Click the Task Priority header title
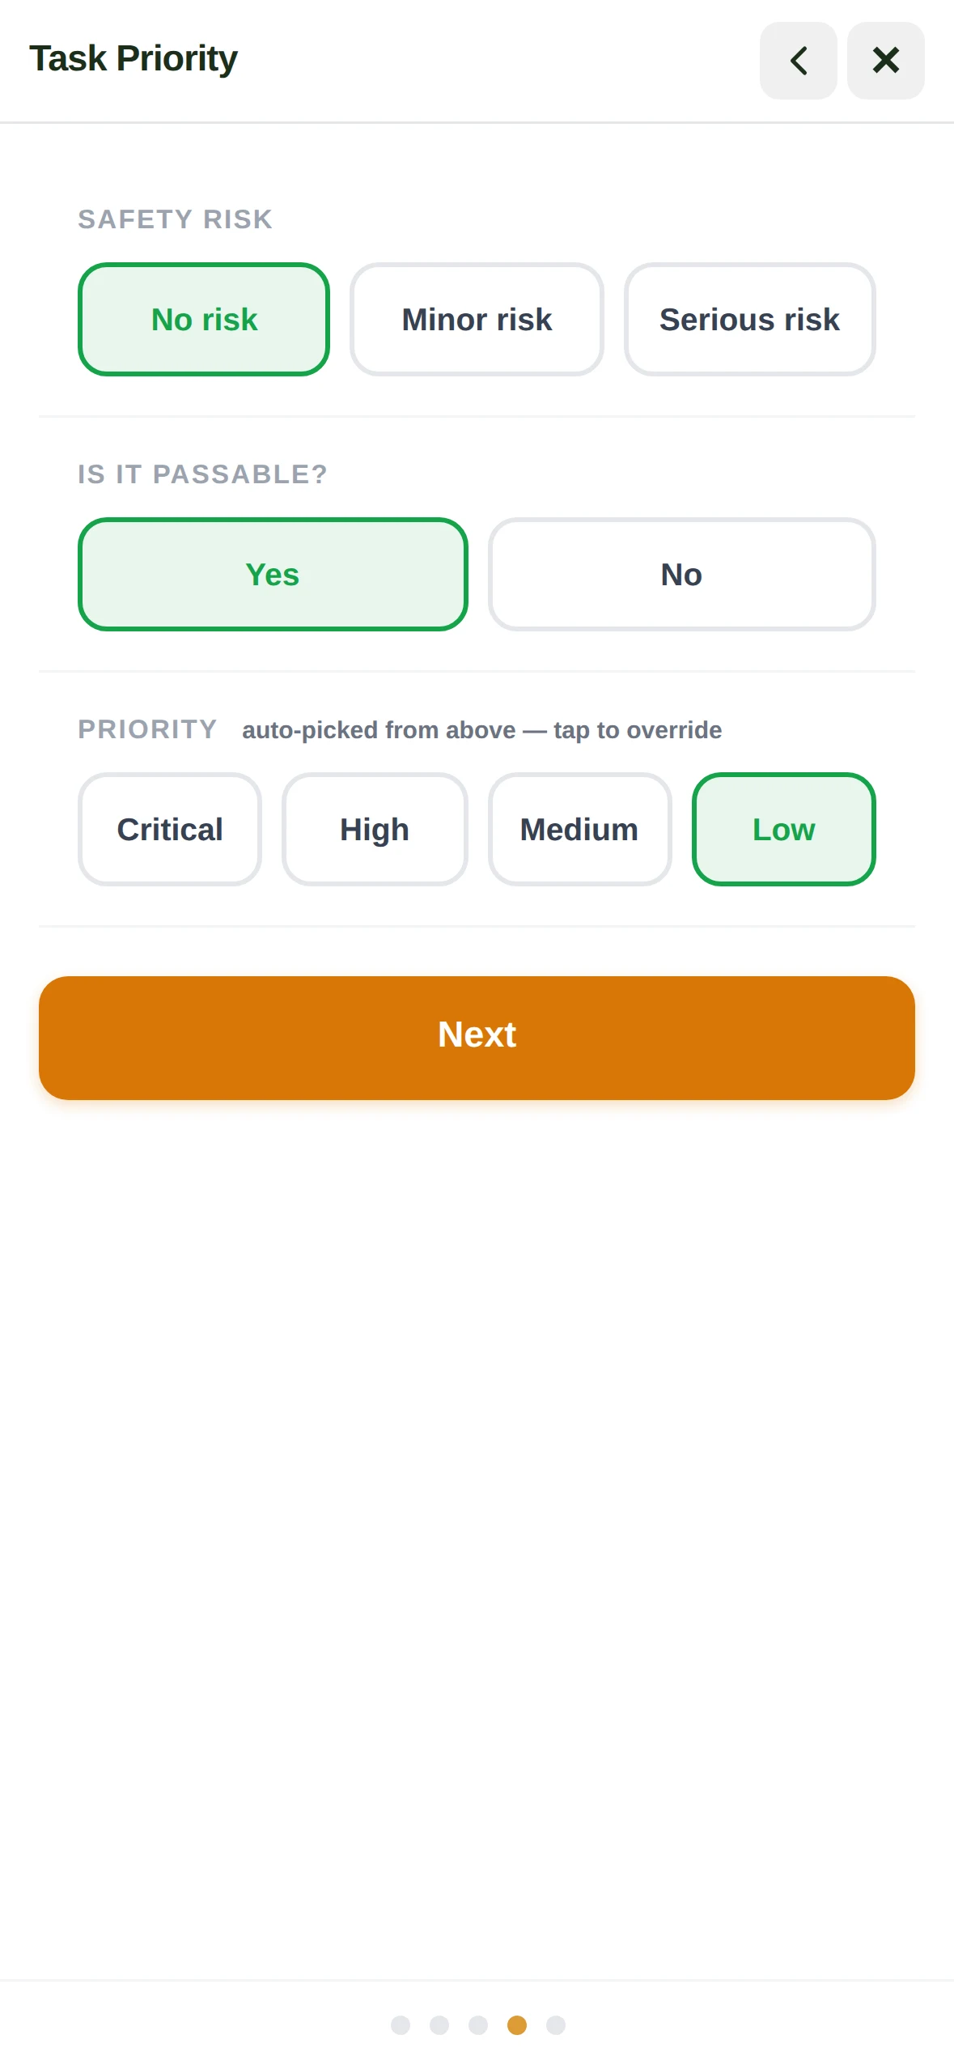 click(x=134, y=58)
